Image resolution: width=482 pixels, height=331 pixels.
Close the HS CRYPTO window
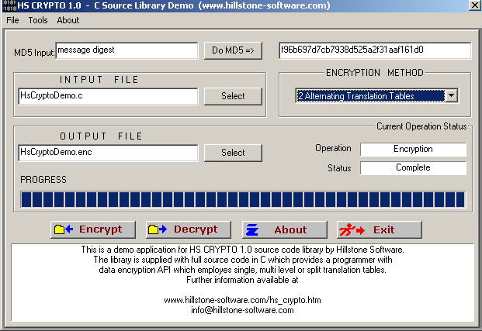click(474, 5)
